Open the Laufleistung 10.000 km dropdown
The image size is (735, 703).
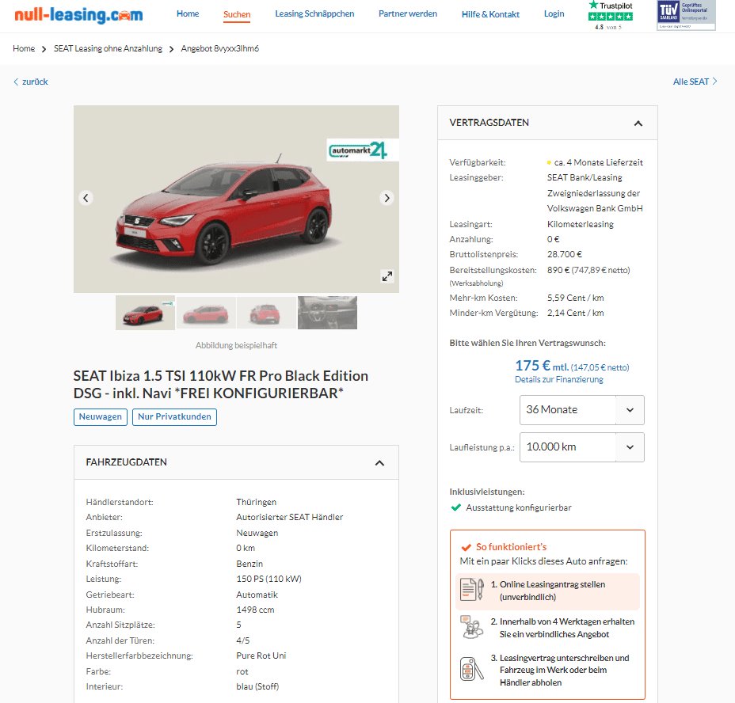(x=581, y=447)
